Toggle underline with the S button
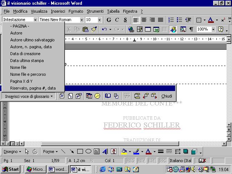 [x=125, y=20]
